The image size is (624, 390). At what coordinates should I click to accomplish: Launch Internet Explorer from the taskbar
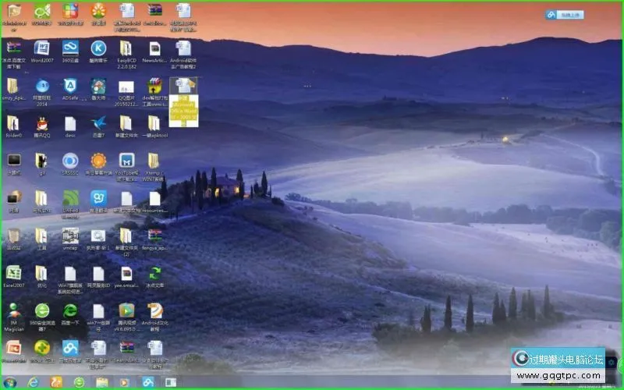point(33,382)
